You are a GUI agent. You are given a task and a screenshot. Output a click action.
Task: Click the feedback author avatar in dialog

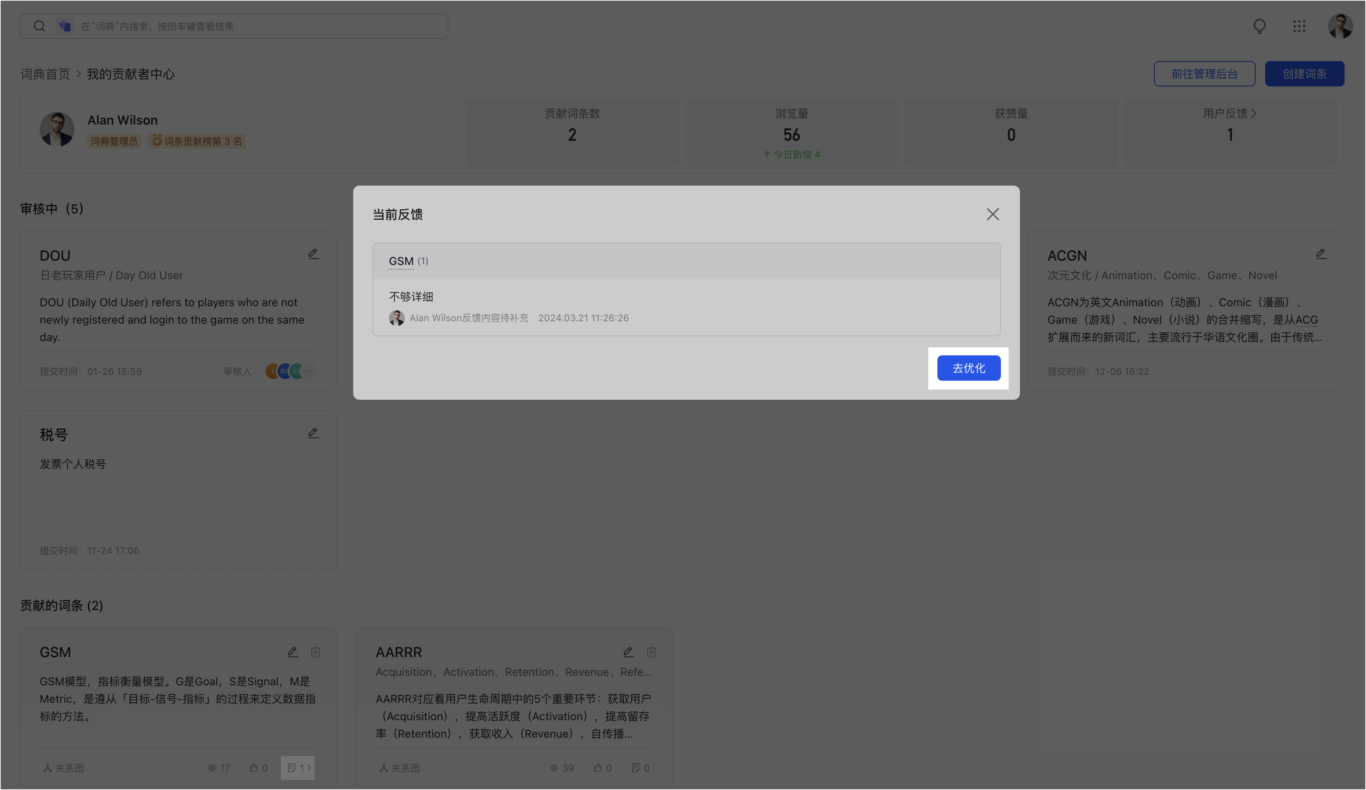(396, 318)
